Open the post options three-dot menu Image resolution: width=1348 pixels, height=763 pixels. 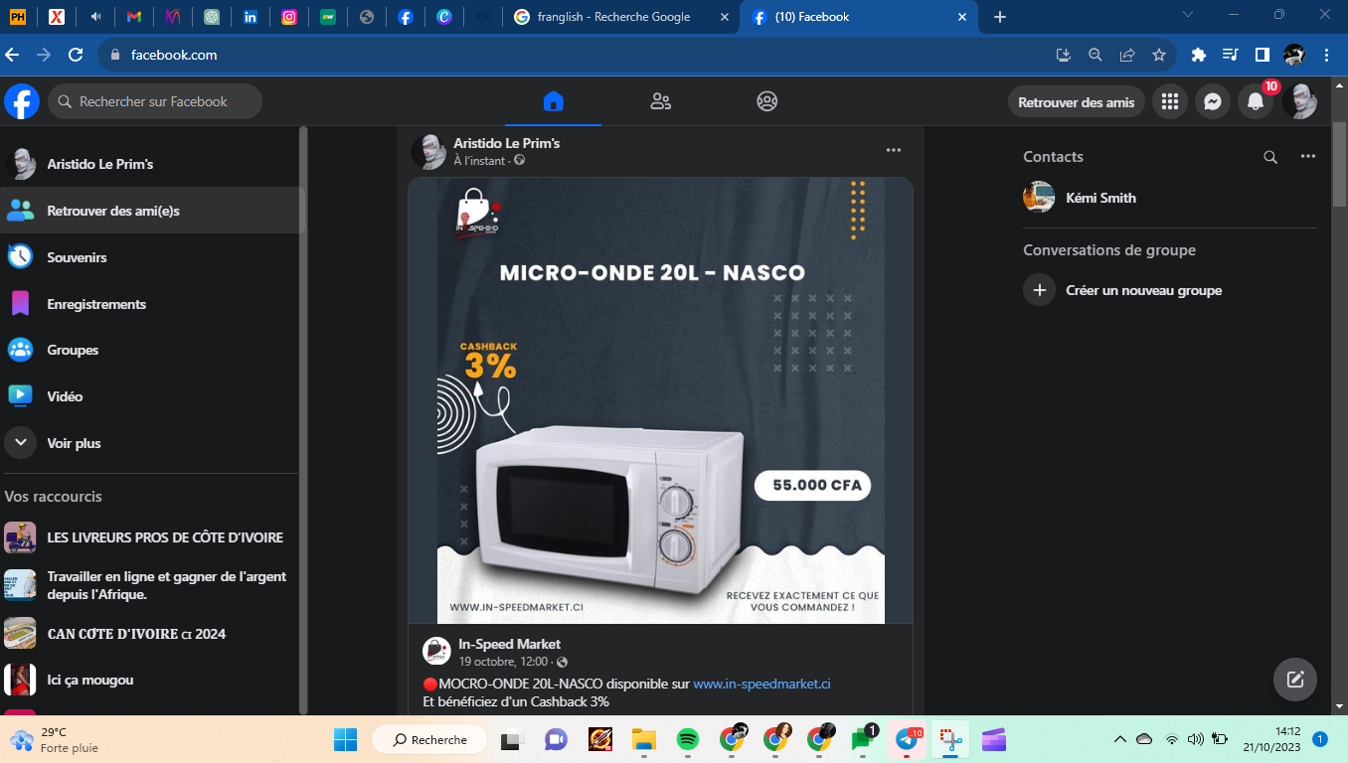(x=893, y=150)
